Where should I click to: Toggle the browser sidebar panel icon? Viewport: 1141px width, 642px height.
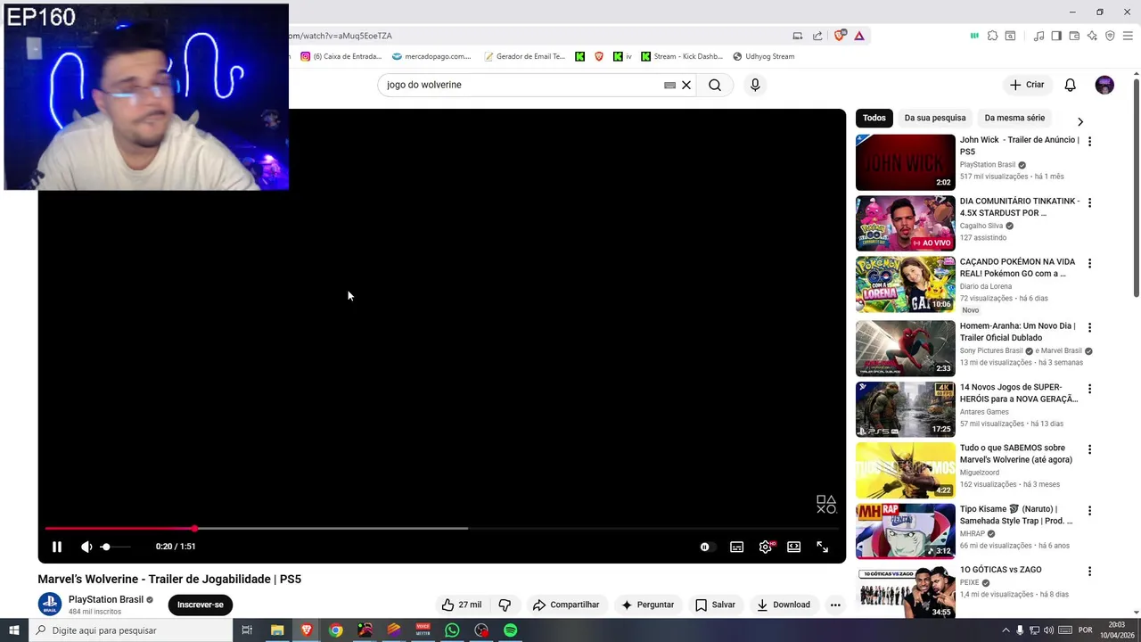coord(1056,36)
